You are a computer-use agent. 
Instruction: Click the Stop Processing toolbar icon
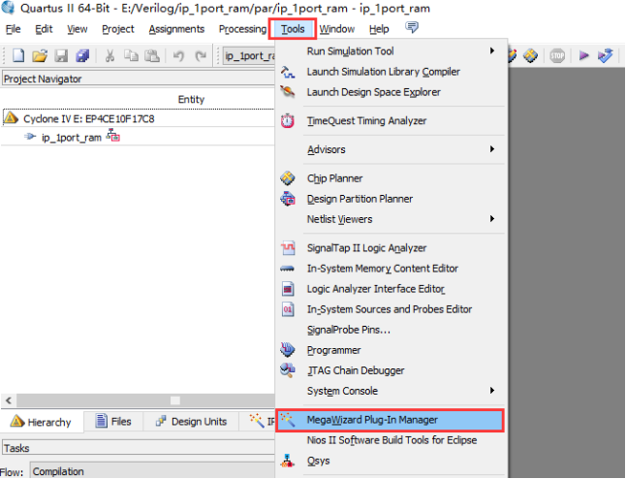[x=557, y=55]
